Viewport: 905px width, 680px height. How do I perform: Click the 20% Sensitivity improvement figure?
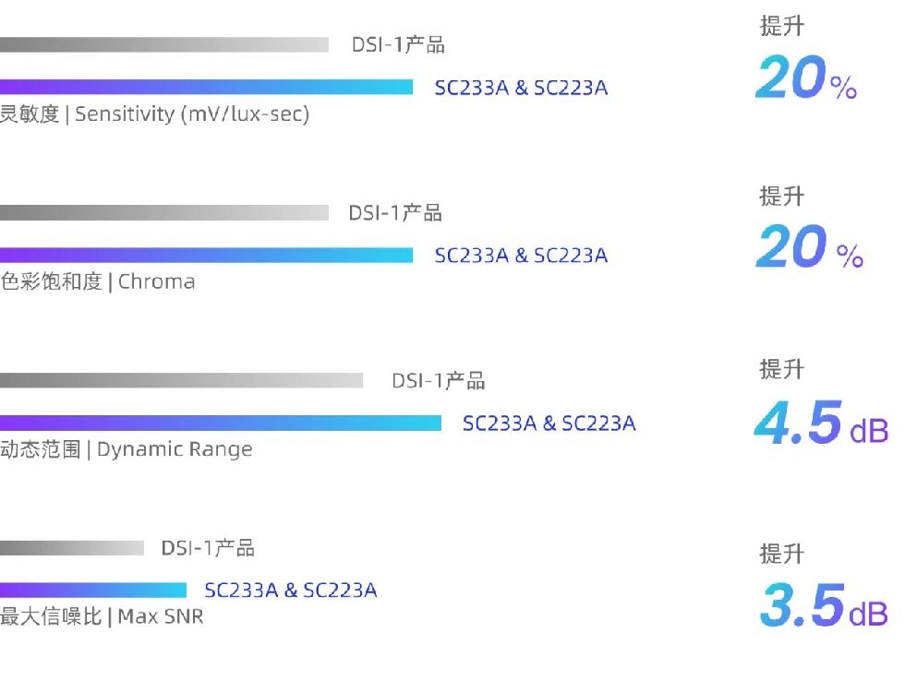[806, 78]
